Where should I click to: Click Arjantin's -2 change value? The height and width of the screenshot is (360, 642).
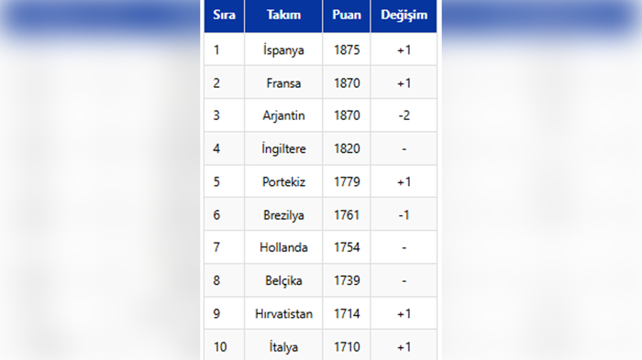[x=404, y=115]
